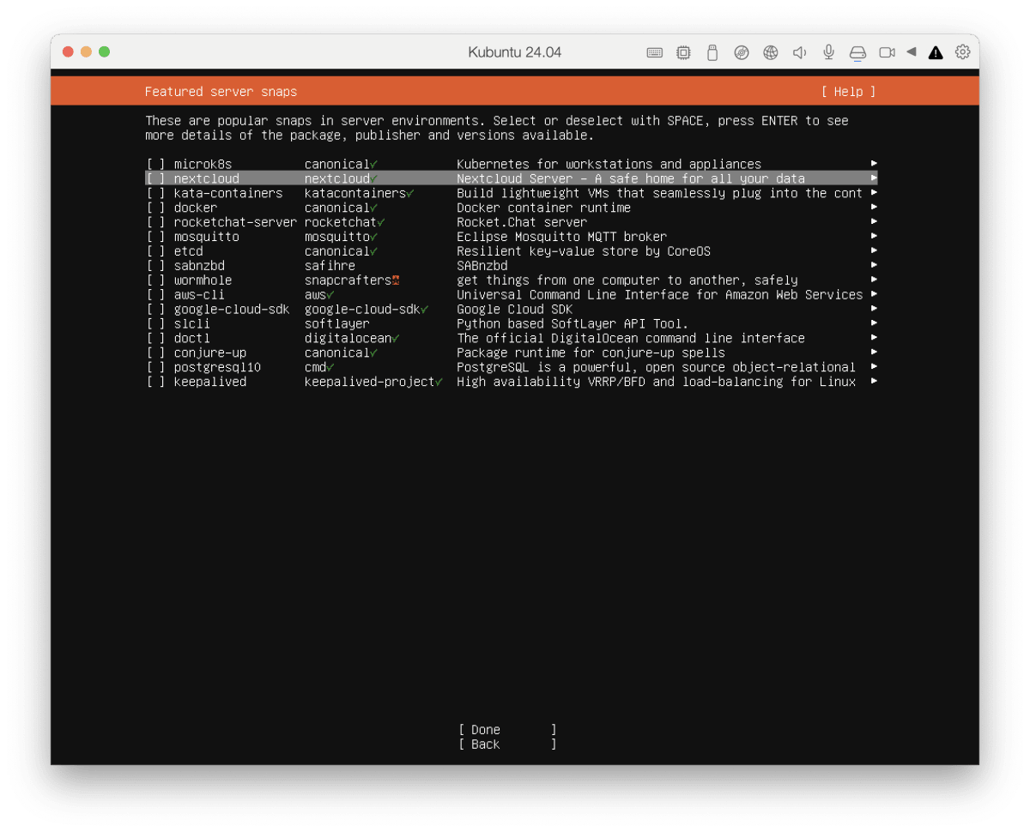
Task: Check the rocketchat-server checkbox
Action: [155, 222]
